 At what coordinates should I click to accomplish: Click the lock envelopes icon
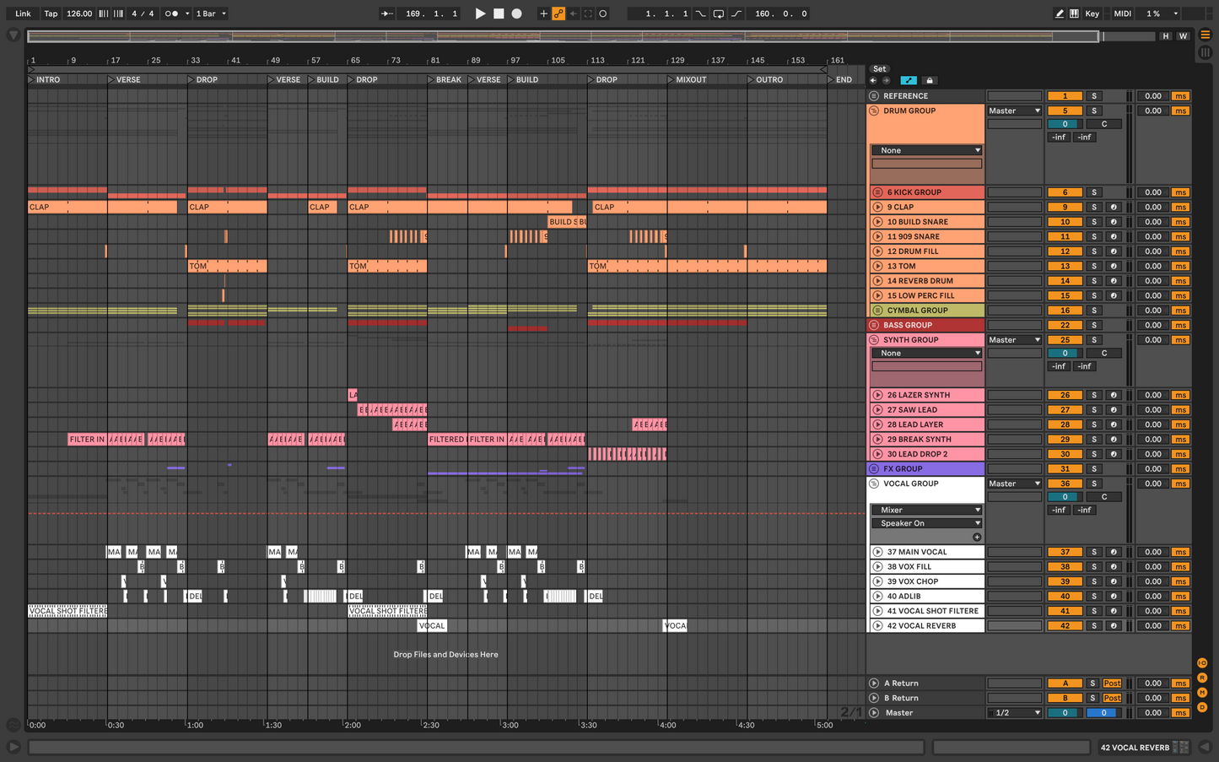click(930, 81)
